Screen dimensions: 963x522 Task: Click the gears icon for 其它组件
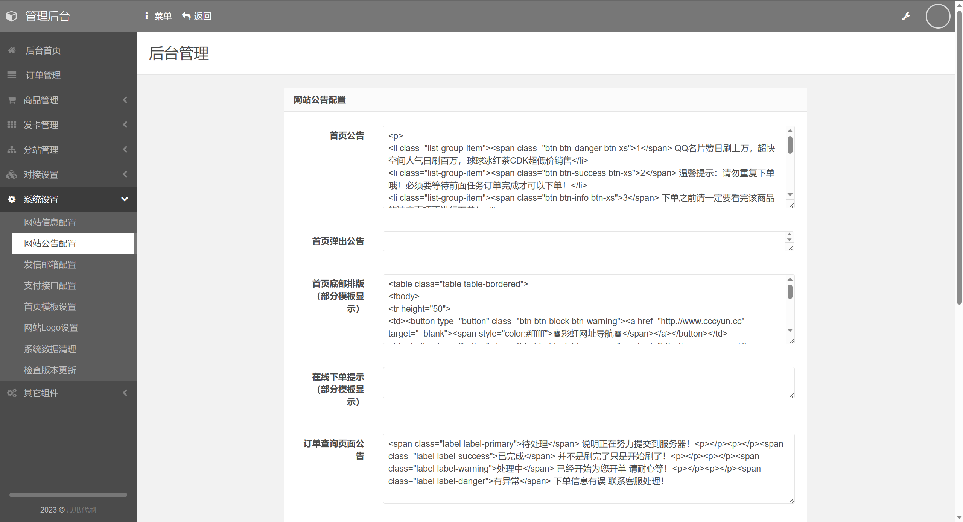[x=12, y=393]
